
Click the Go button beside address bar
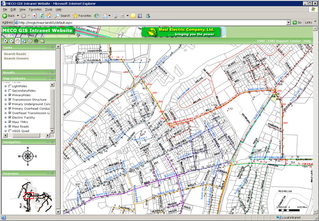point(297,23)
